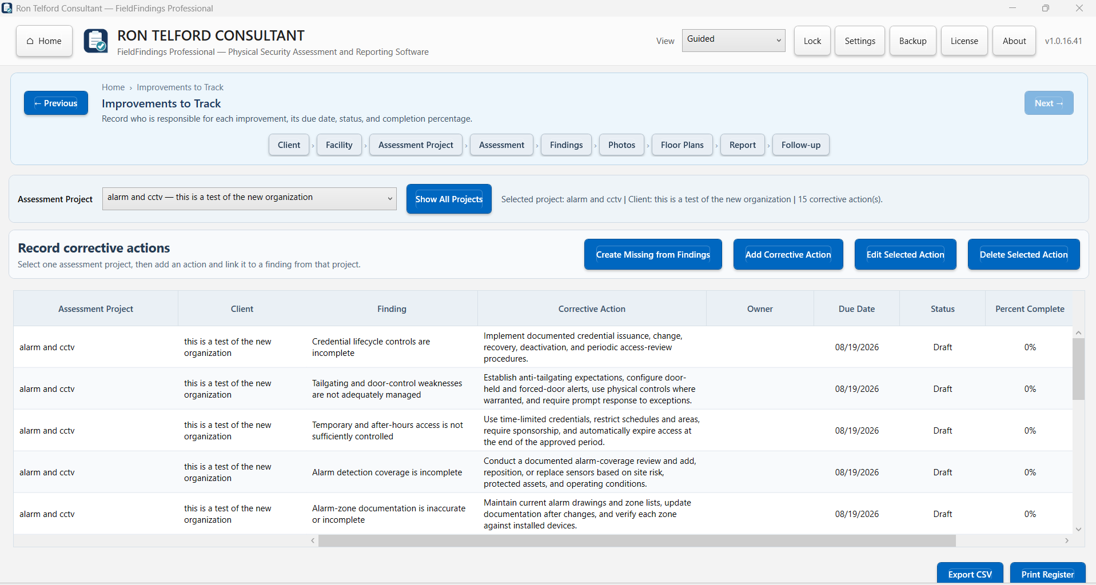Click Delete Selected Action
Image resolution: width=1096 pixels, height=585 pixels.
1023,254
